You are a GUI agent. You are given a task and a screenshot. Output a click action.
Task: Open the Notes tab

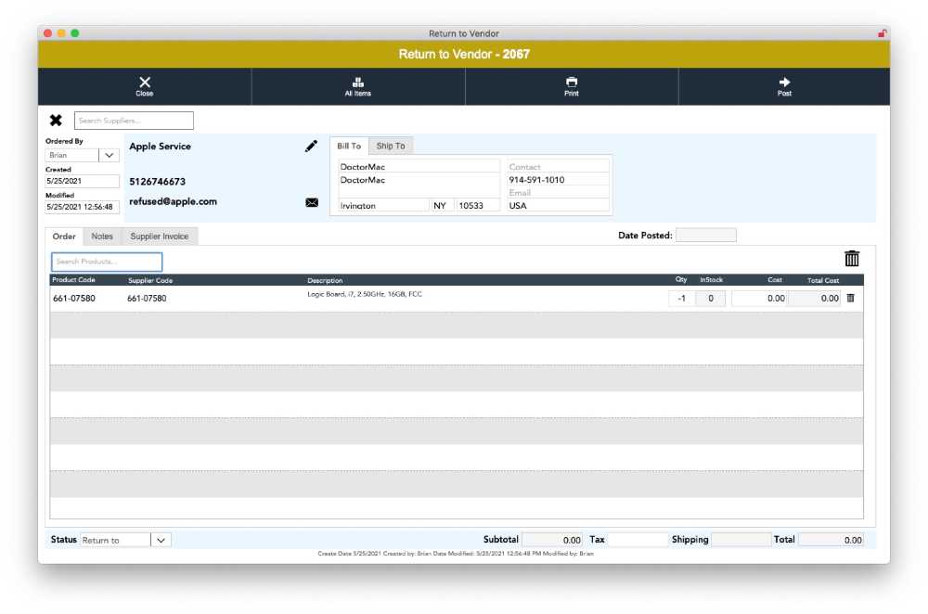102,237
